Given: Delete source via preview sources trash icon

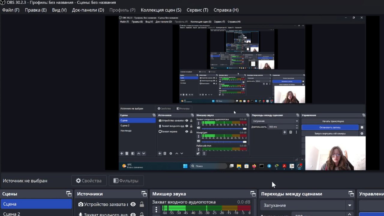Looking at the screenshot, I should (x=165, y=153).
